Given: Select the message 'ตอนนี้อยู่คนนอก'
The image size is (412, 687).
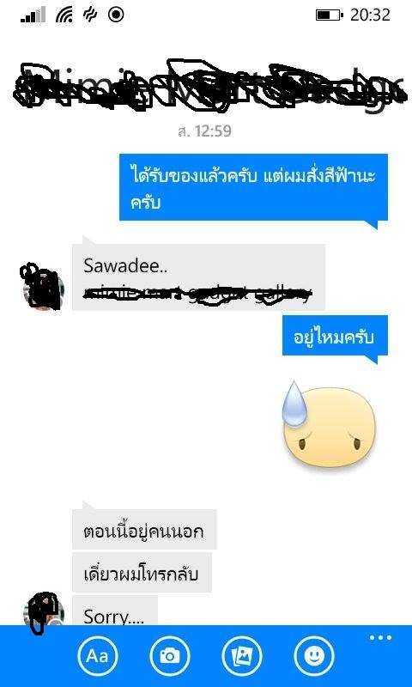Looking at the screenshot, I should (x=144, y=530).
